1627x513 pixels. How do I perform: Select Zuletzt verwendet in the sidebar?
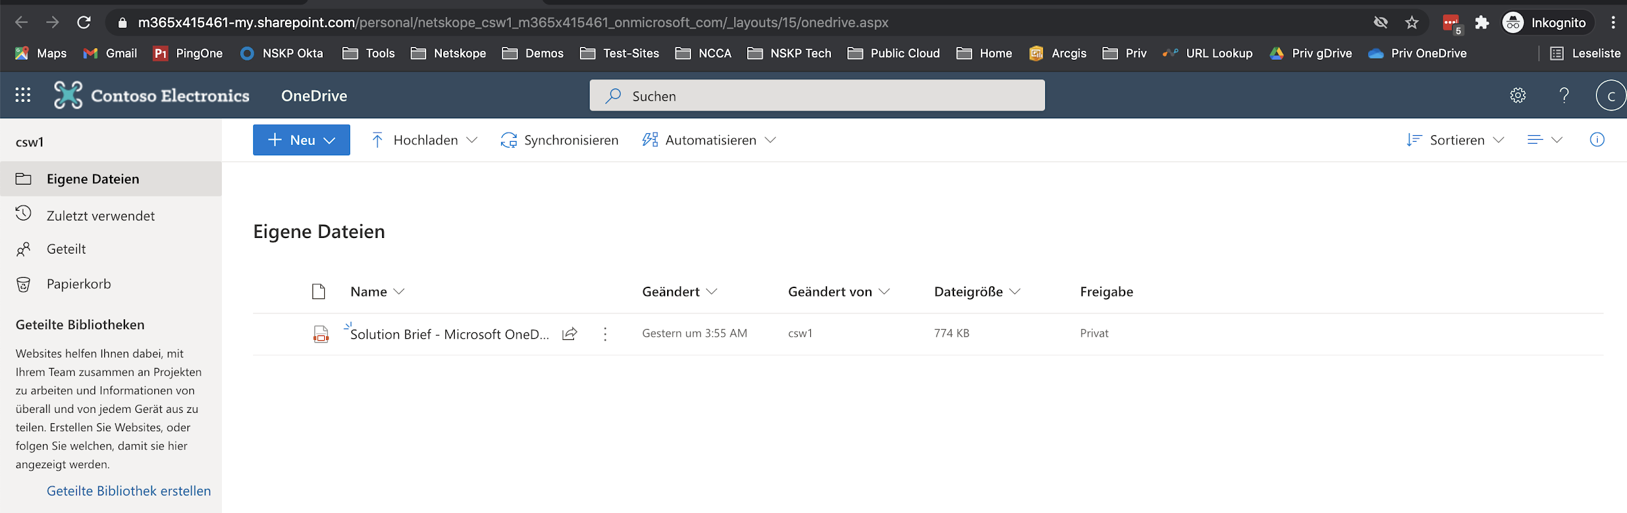click(x=100, y=216)
